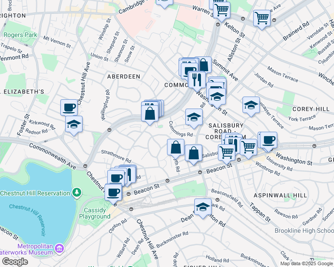Open the shopping bag marker cluster below Aberdeen

coord(150,112)
